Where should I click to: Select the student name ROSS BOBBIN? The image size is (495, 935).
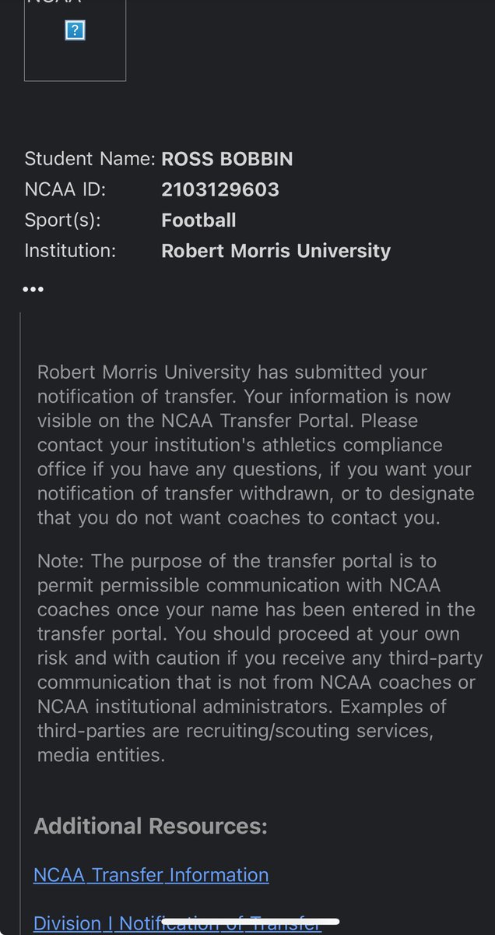(x=227, y=159)
